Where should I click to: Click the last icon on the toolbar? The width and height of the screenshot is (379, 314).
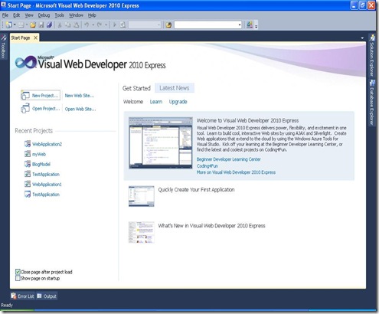tap(250, 25)
